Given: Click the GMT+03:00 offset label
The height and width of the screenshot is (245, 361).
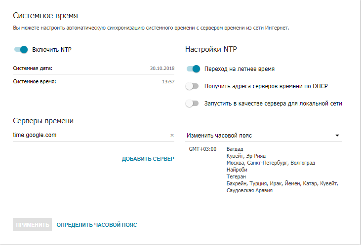Looking at the screenshot, I should (202, 148).
